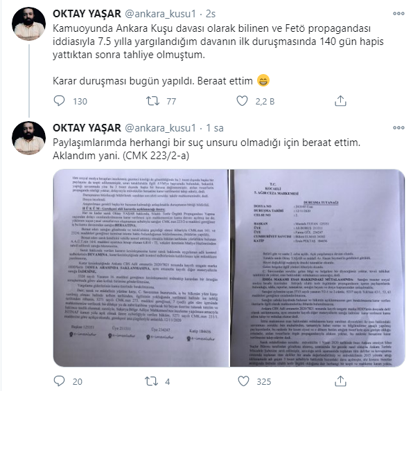The width and height of the screenshot is (413, 454).
Task: Reply to the first tweet with 130 comments
Action: 60,101
